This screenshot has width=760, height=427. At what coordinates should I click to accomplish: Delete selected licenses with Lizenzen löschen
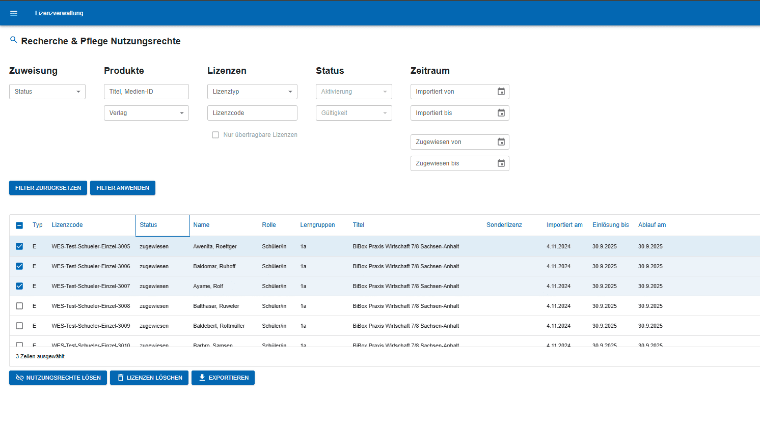149,378
